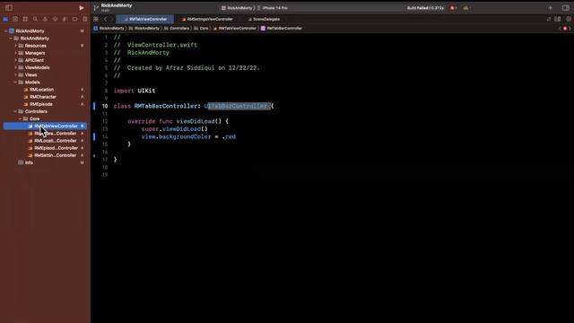Open the Issue navigator warning icon
Image resolution: width=574 pixels, height=323 pixels.
click(45, 19)
